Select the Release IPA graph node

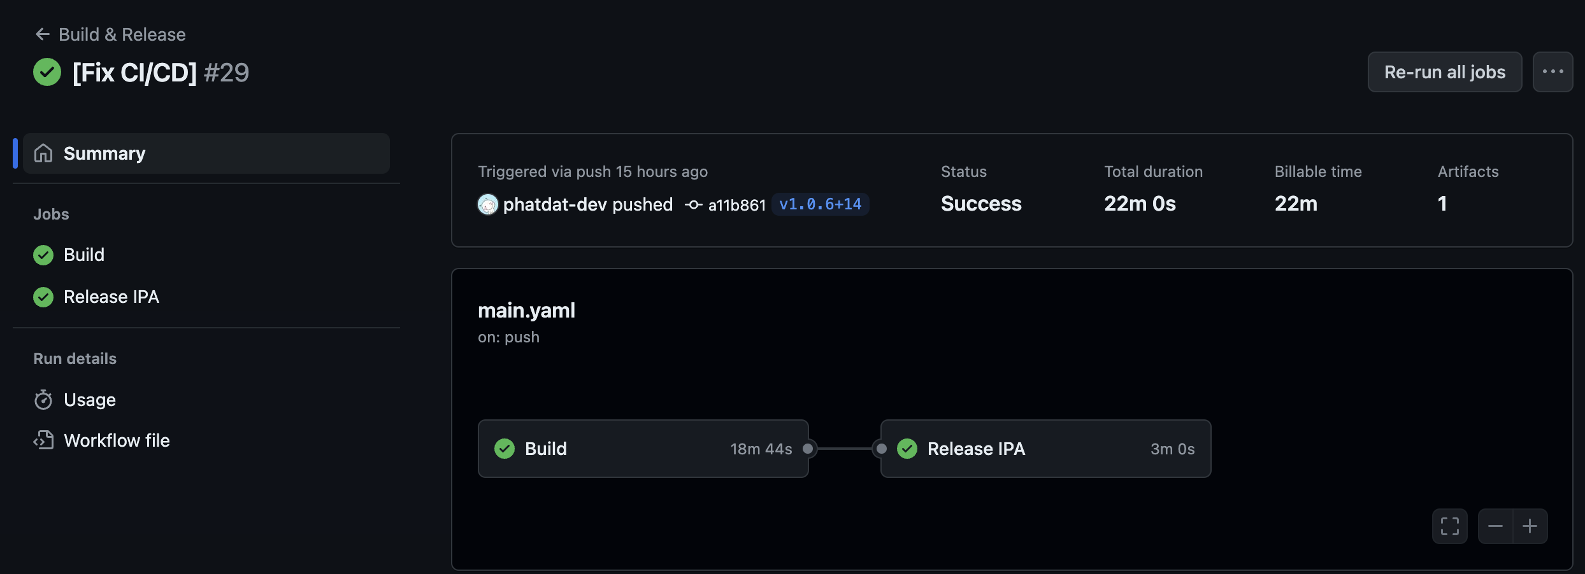point(1046,449)
